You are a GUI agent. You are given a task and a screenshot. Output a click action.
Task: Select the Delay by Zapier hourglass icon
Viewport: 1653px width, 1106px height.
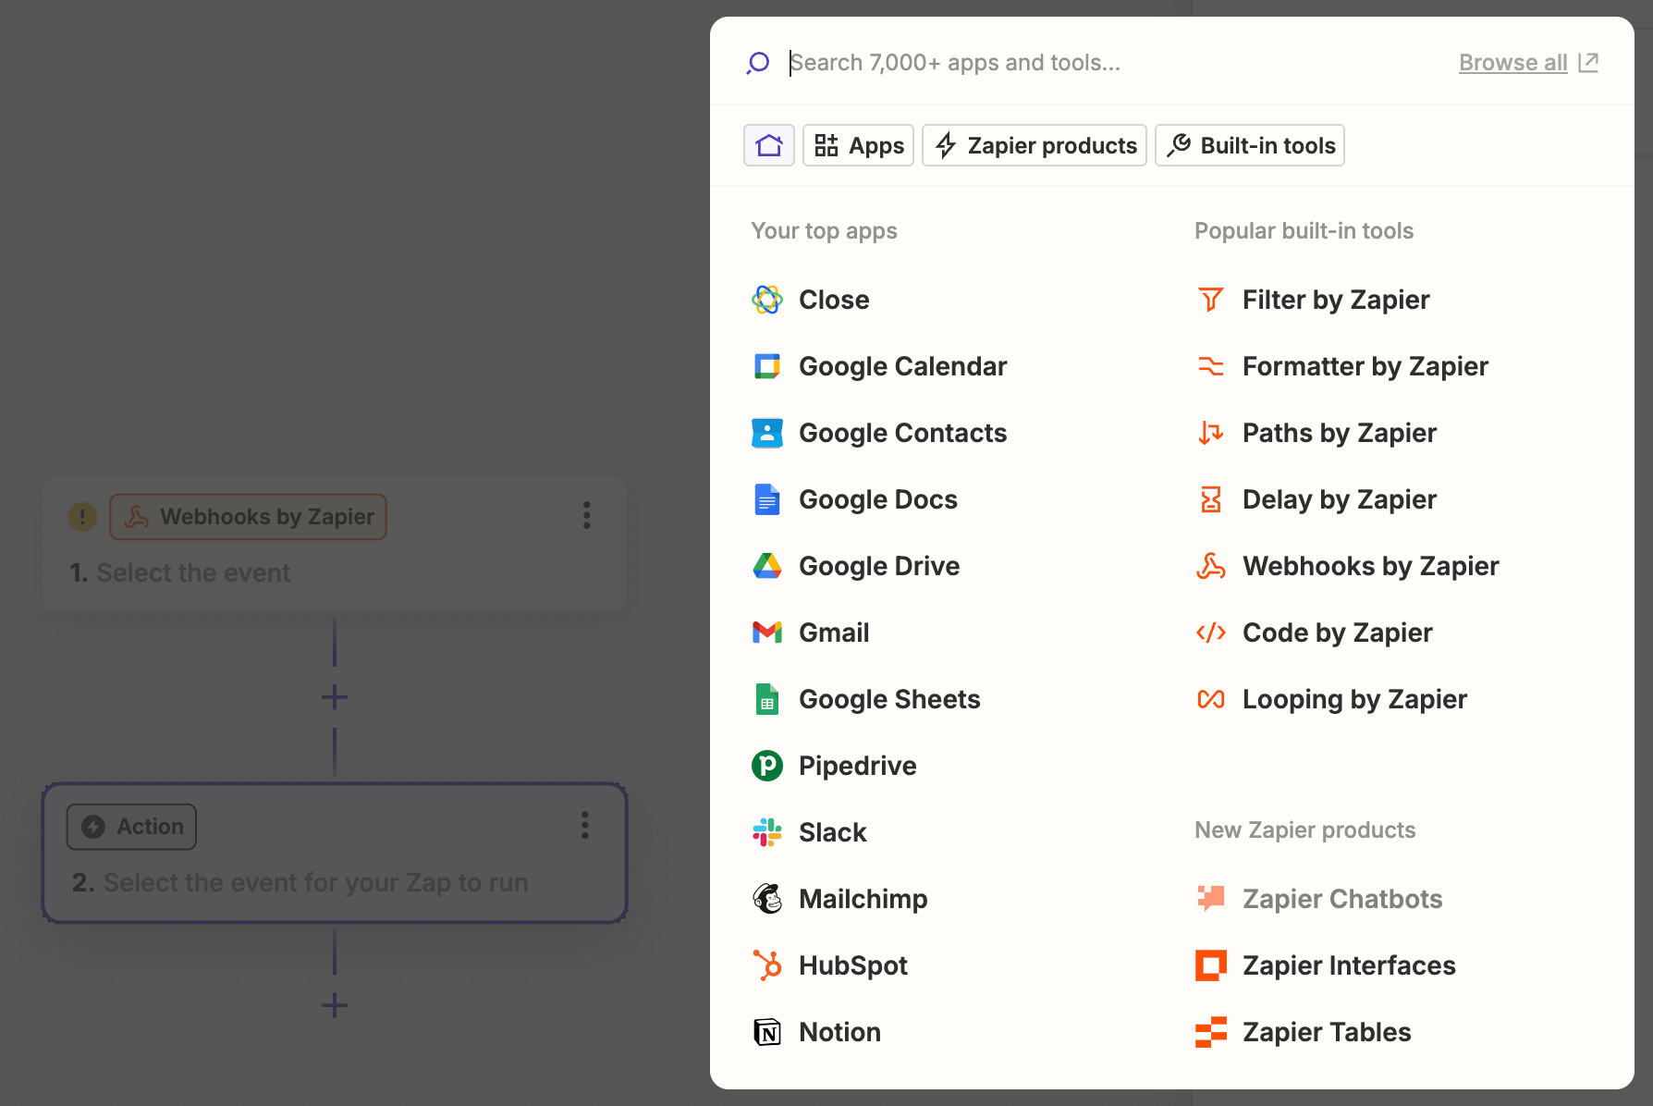click(x=1211, y=499)
